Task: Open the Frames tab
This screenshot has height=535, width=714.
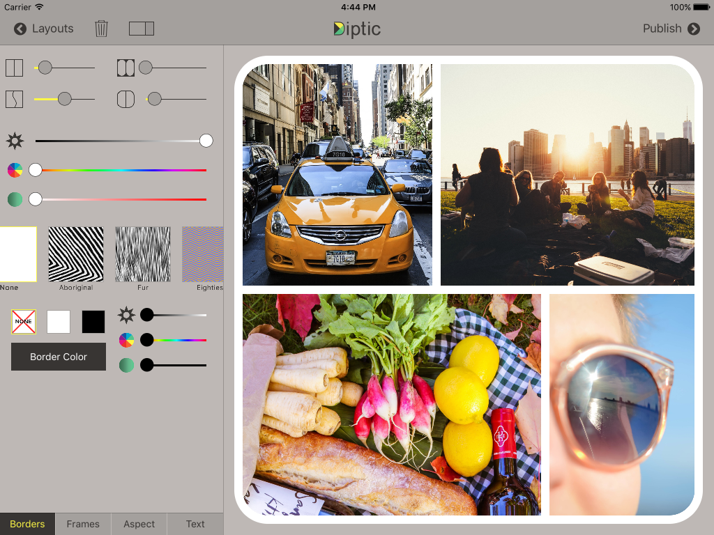Action: 83,524
